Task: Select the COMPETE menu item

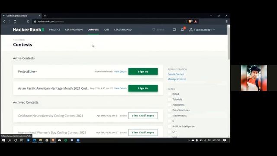Action: (x=93, y=30)
